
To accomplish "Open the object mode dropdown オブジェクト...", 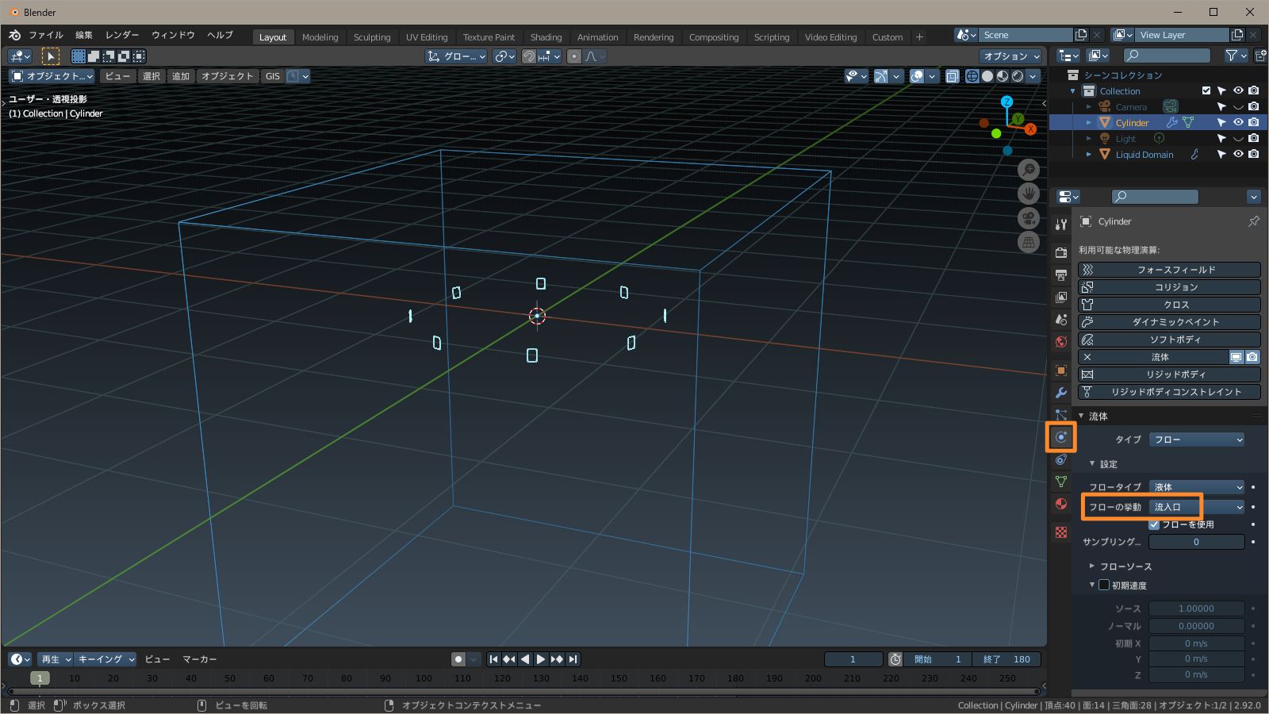I will [52, 76].
